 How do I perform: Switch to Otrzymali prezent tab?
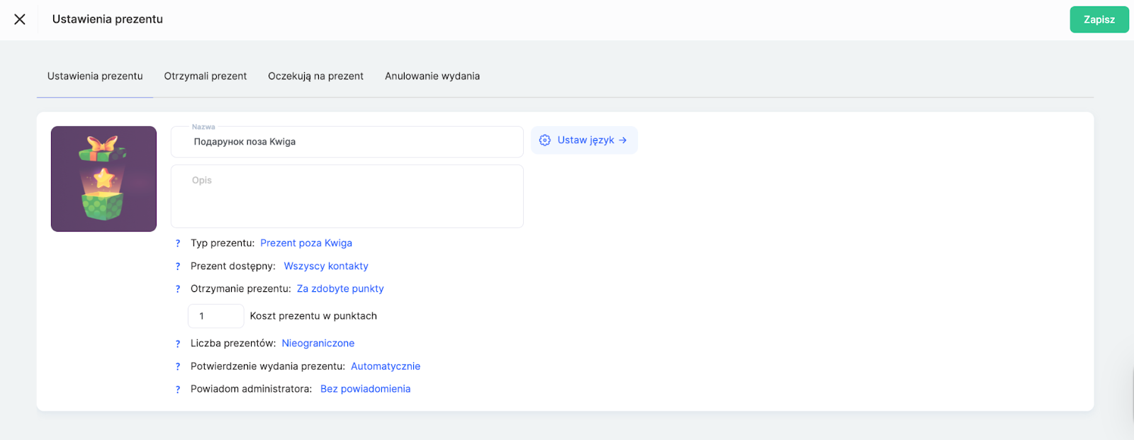click(205, 76)
